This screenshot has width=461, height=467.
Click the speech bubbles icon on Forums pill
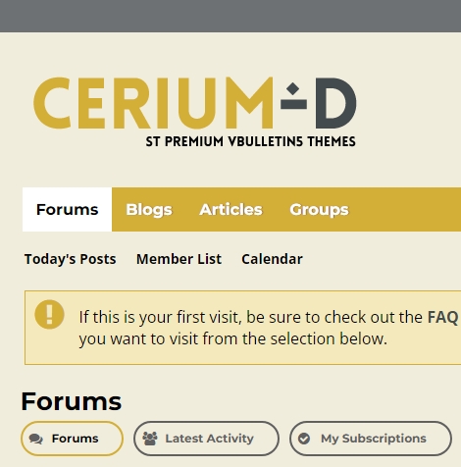click(36, 439)
